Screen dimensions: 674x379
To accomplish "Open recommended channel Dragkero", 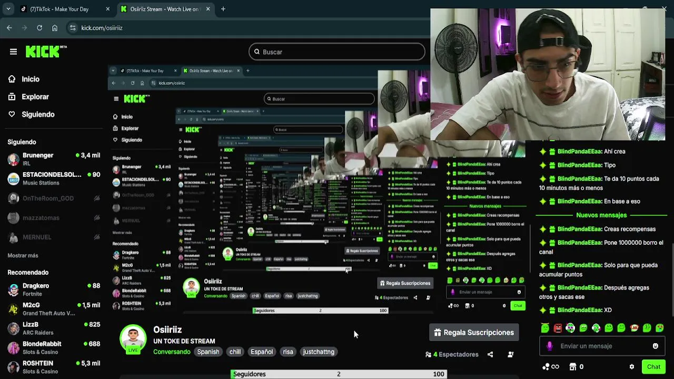I will tap(54, 290).
